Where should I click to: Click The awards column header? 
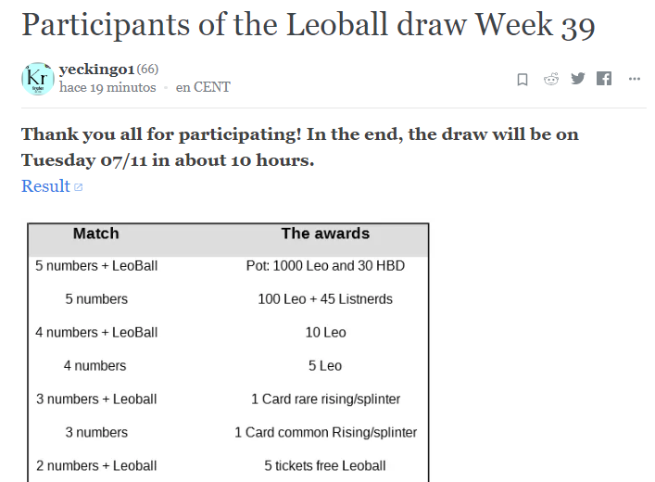coord(325,234)
